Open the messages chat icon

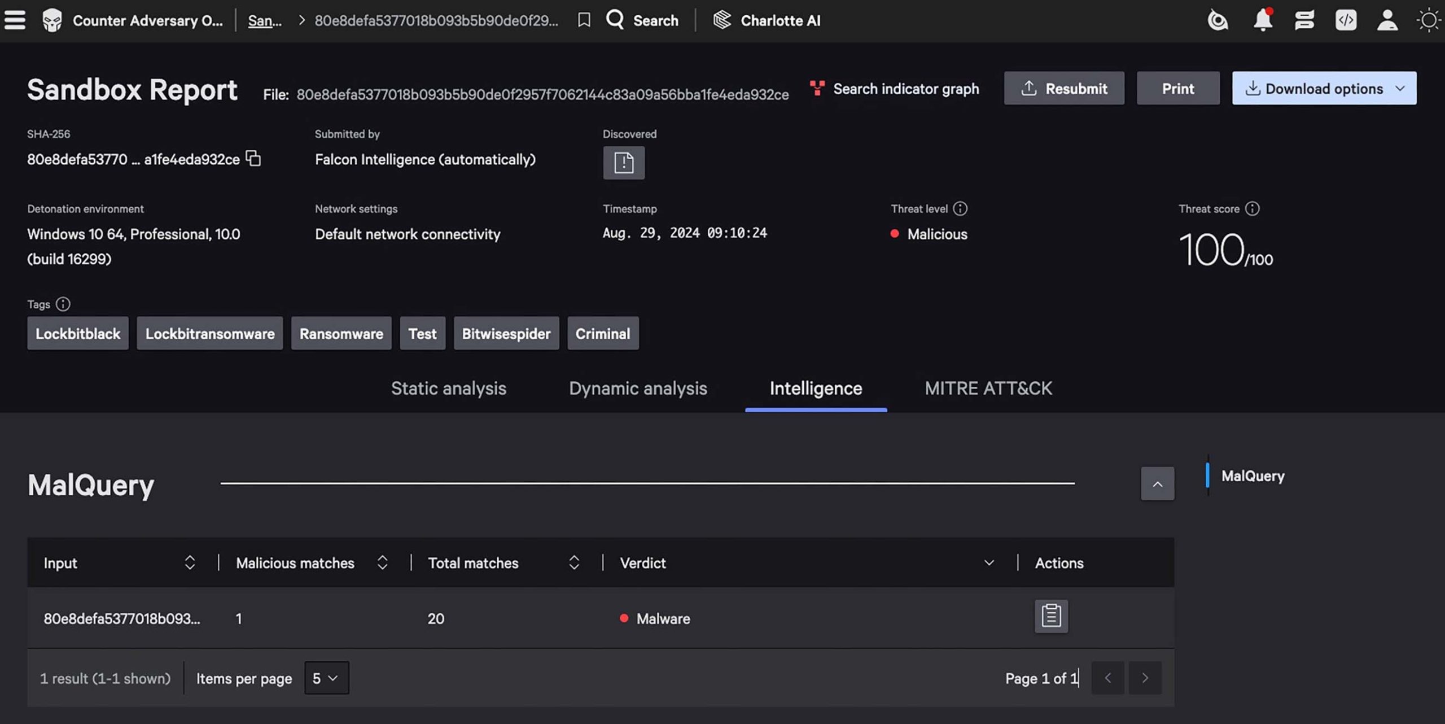pos(1304,20)
